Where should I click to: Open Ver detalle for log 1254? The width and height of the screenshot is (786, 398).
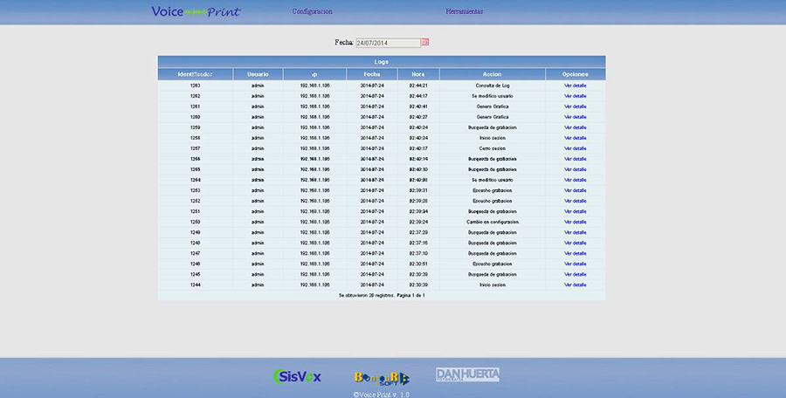(576, 180)
